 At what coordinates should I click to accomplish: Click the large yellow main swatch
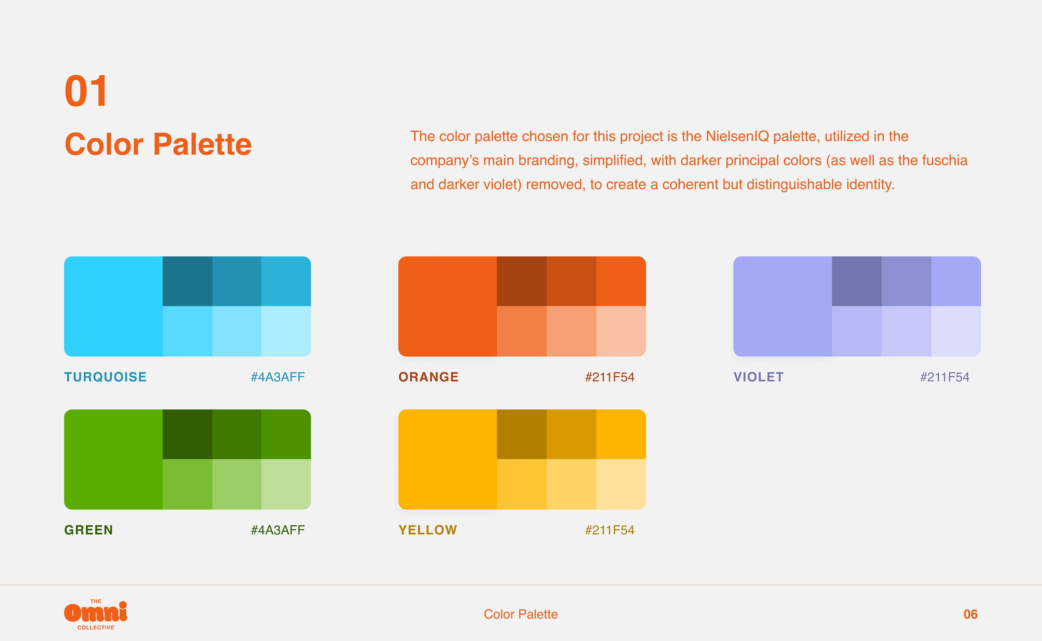click(x=447, y=459)
